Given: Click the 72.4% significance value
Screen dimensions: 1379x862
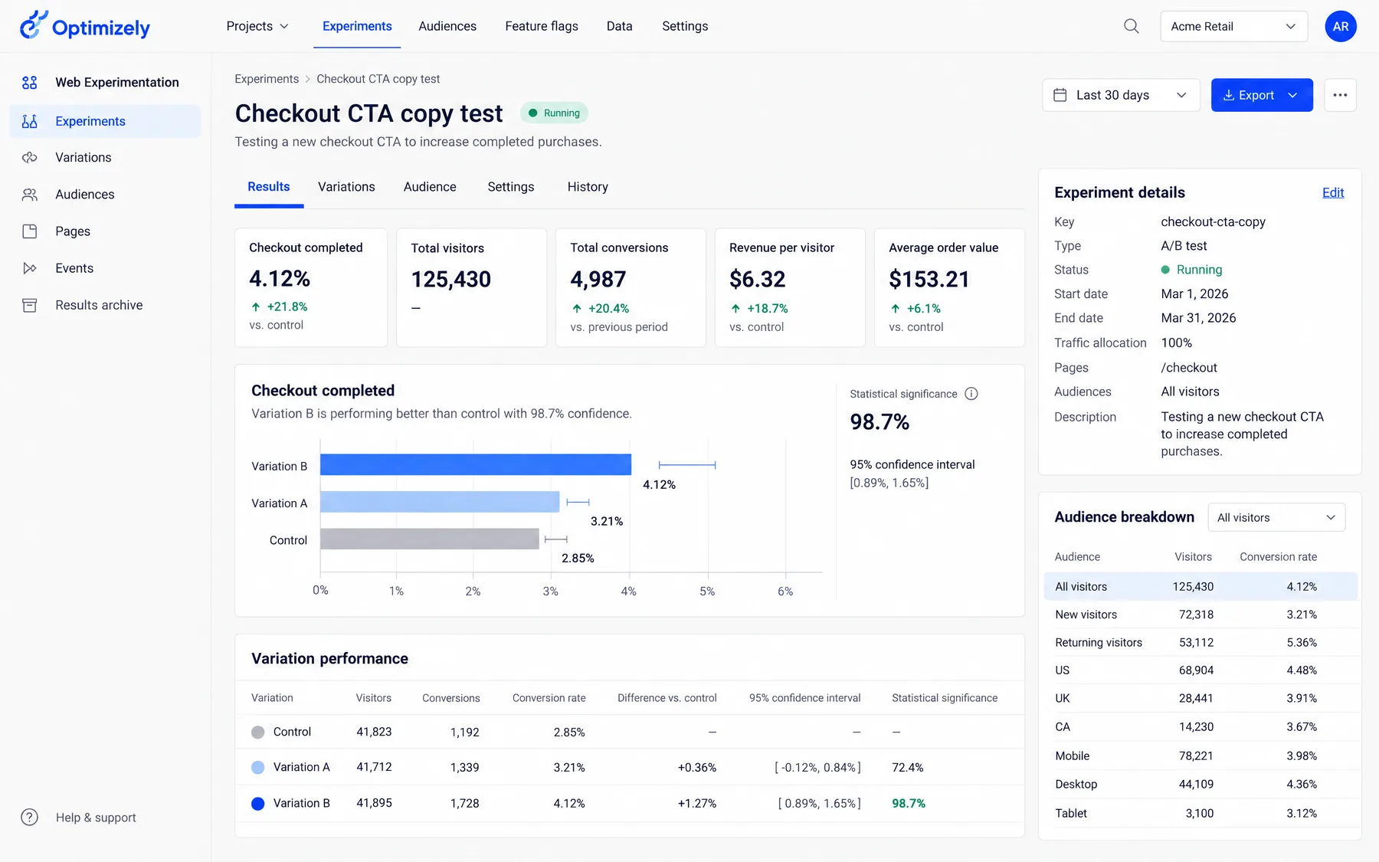Looking at the screenshot, I should click(908, 767).
